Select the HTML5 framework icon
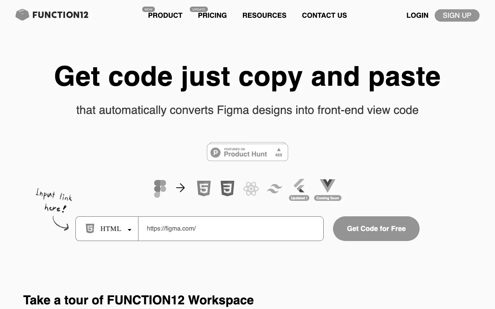Image resolution: width=495 pixels, height=309 pixels. (204, 188)
